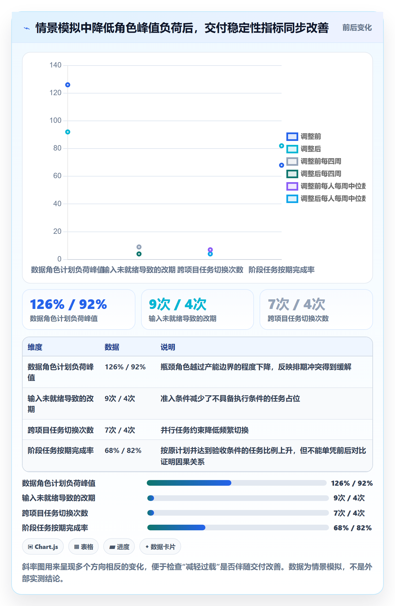Click the 阶段任务按期完成率 axis label

coord(282,270)
